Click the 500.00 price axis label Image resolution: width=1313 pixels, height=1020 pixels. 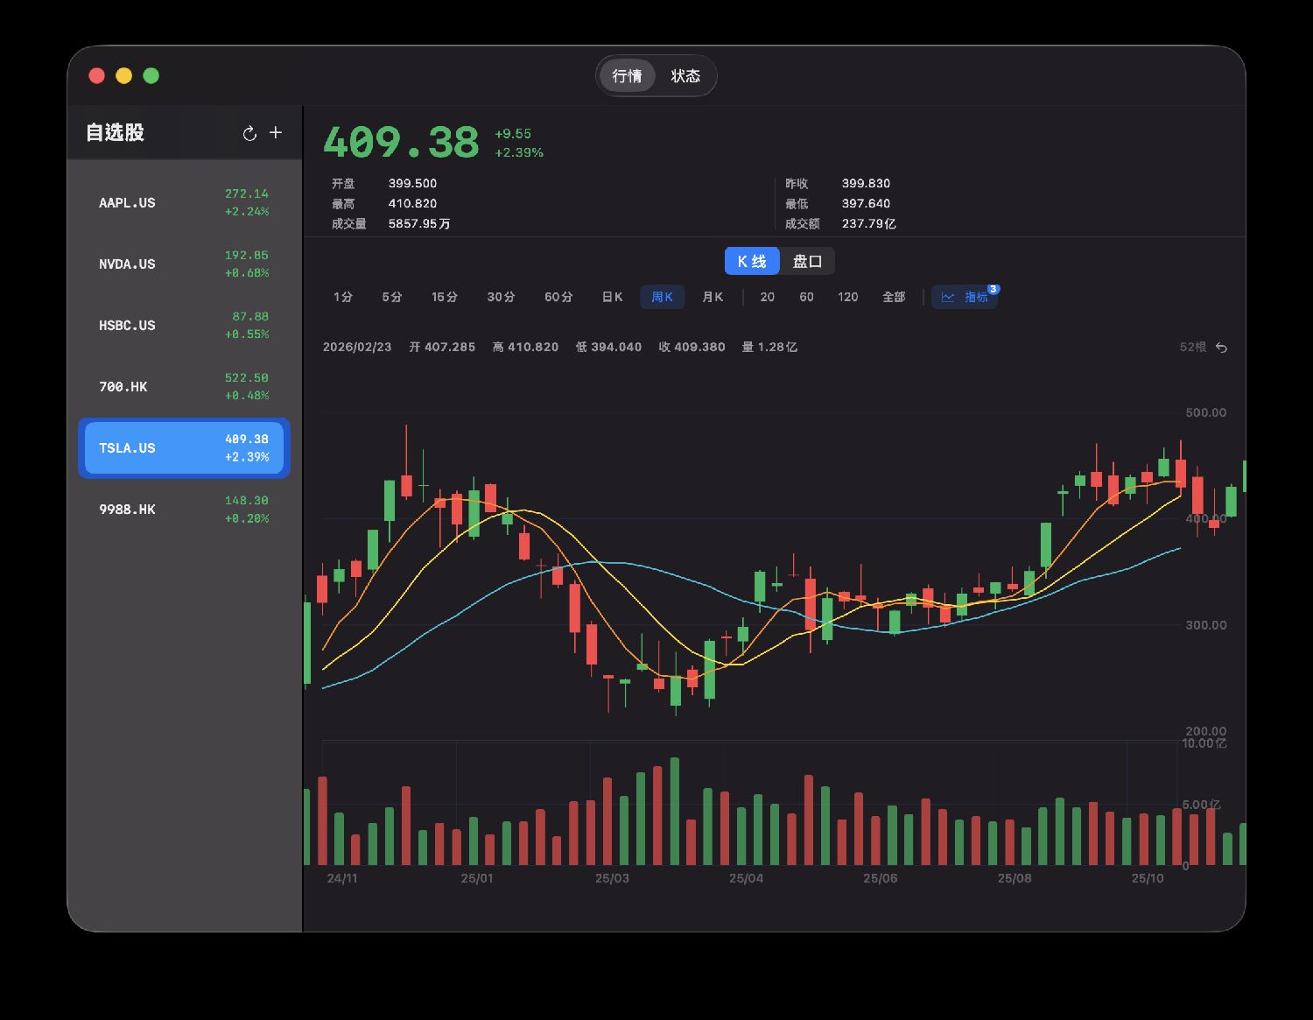pos(1206,412)
